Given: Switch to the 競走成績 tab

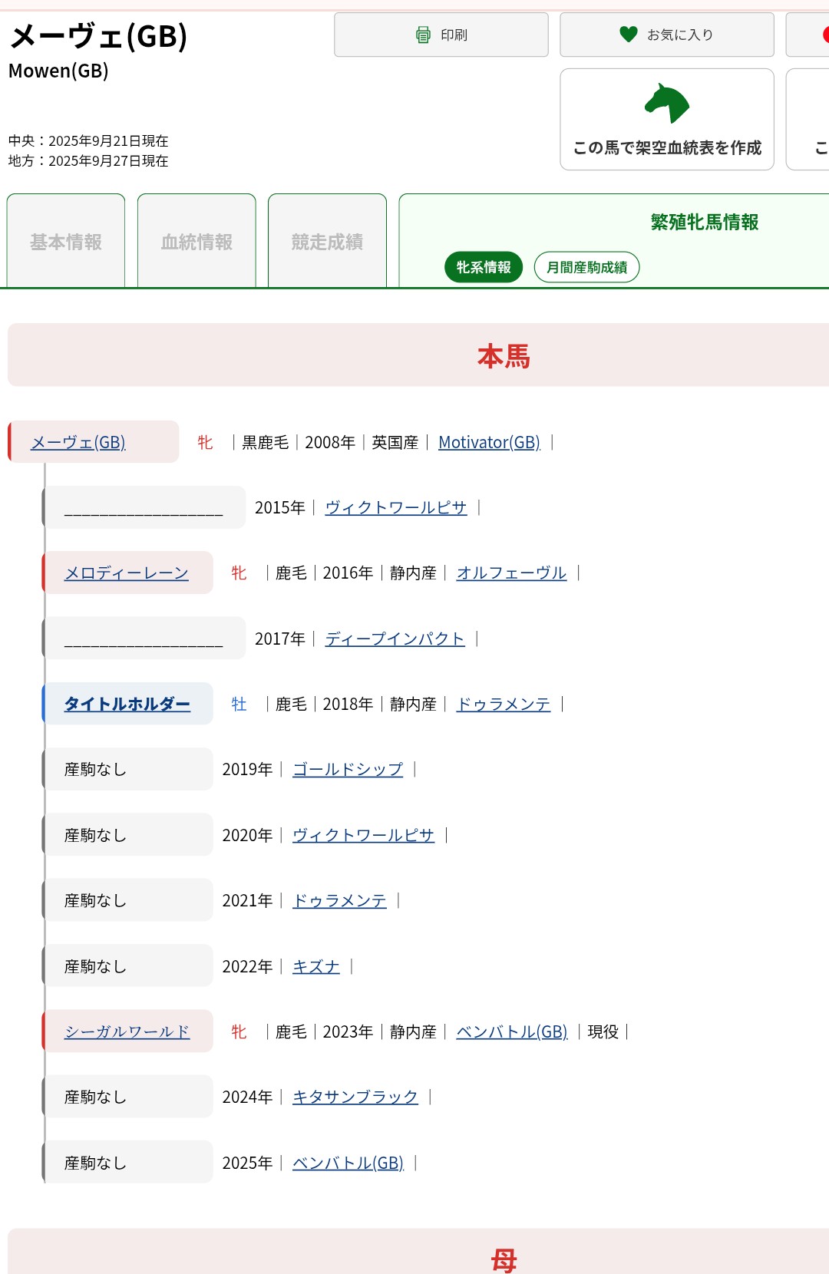Looking at the screenshot, I should click(x=327, y=241).
